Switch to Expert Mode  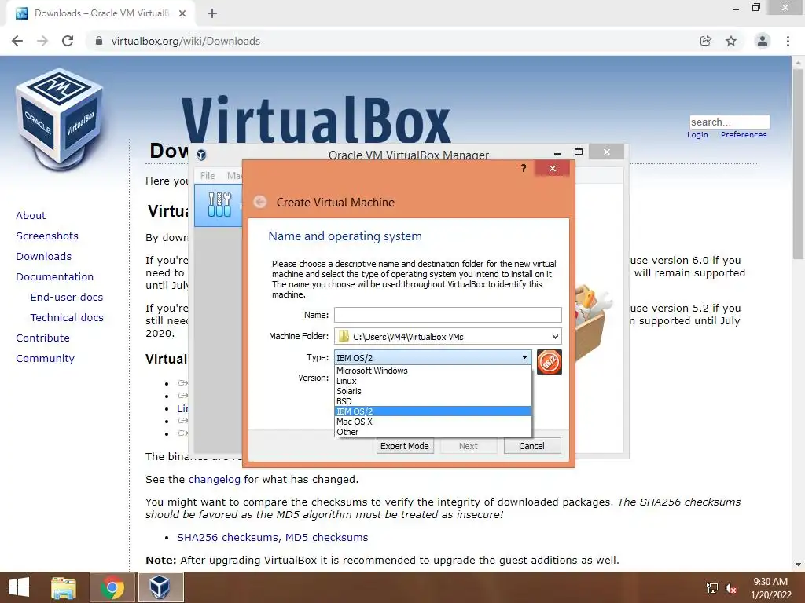405,446
